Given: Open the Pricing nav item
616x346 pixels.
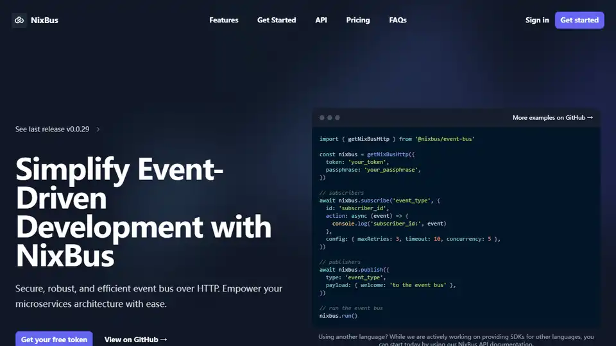Looking at the screenshot, I should [358, 21].
